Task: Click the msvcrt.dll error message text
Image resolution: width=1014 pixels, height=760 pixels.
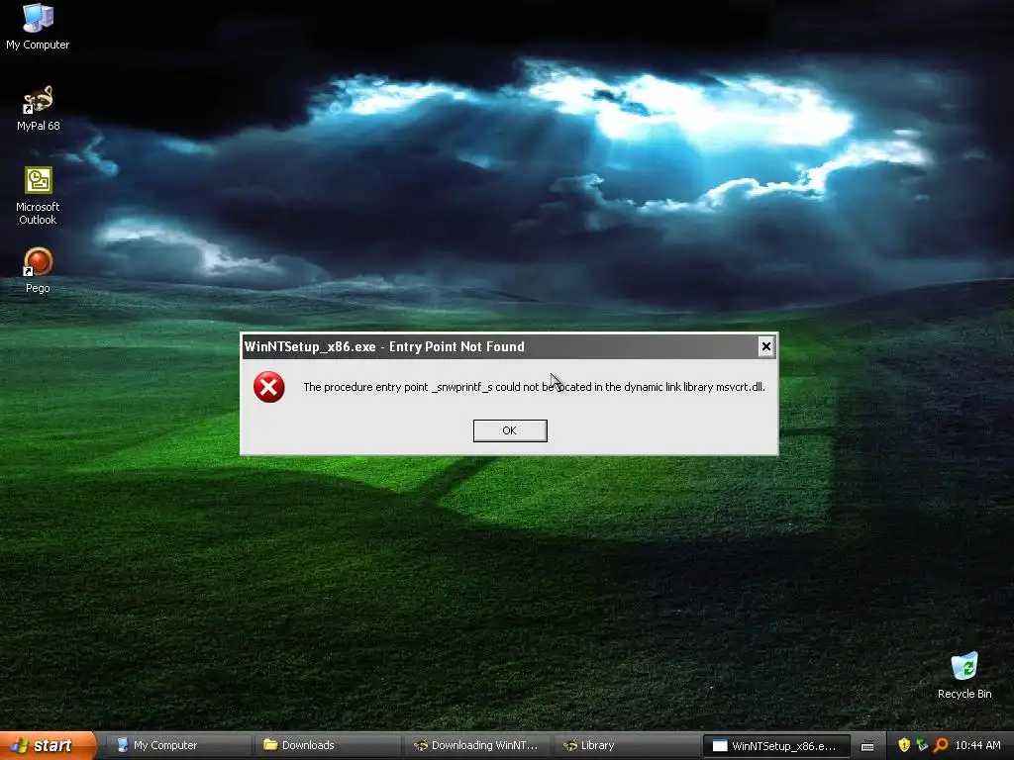Action: 534,387
